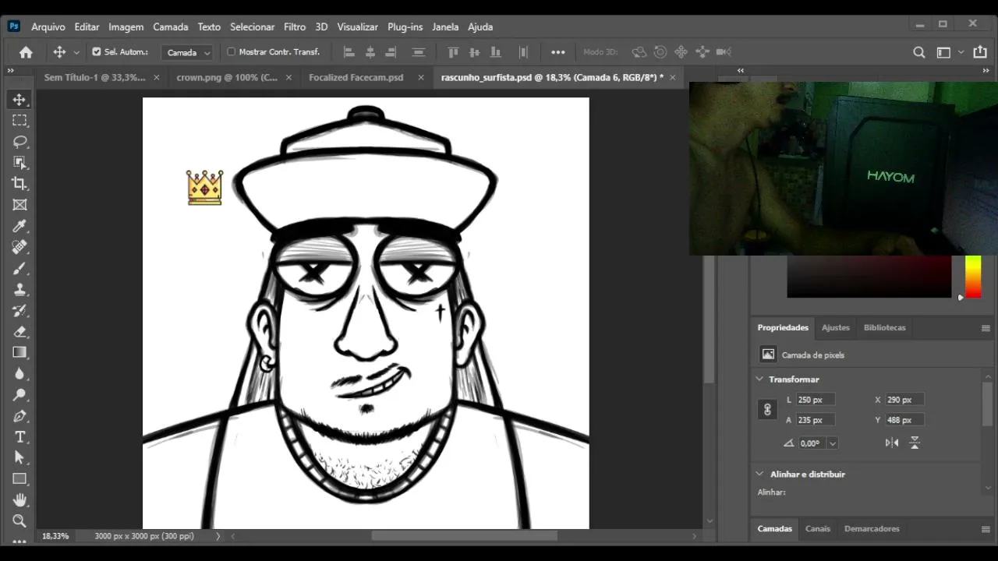
Task: Open the Arquivo menu
Action: tap(48, 26)
